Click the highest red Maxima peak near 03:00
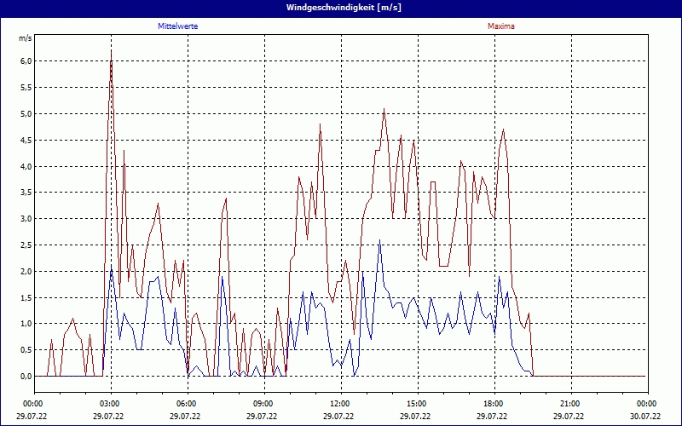682x426 pixels. [111, 53]
